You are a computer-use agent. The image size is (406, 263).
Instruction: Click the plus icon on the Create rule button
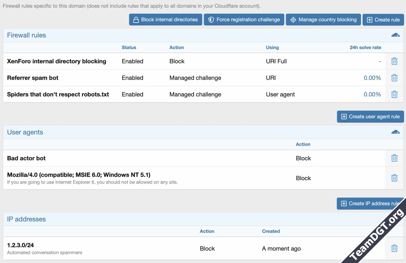(369, 19)
